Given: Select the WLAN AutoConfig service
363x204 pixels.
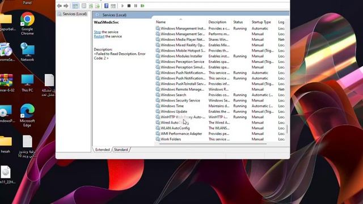Looking at the screenshot, I should (220, 128).
